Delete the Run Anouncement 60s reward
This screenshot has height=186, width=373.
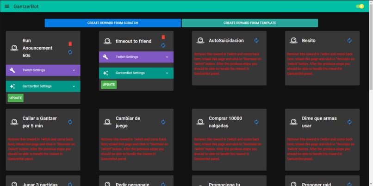tap(70, 44)
